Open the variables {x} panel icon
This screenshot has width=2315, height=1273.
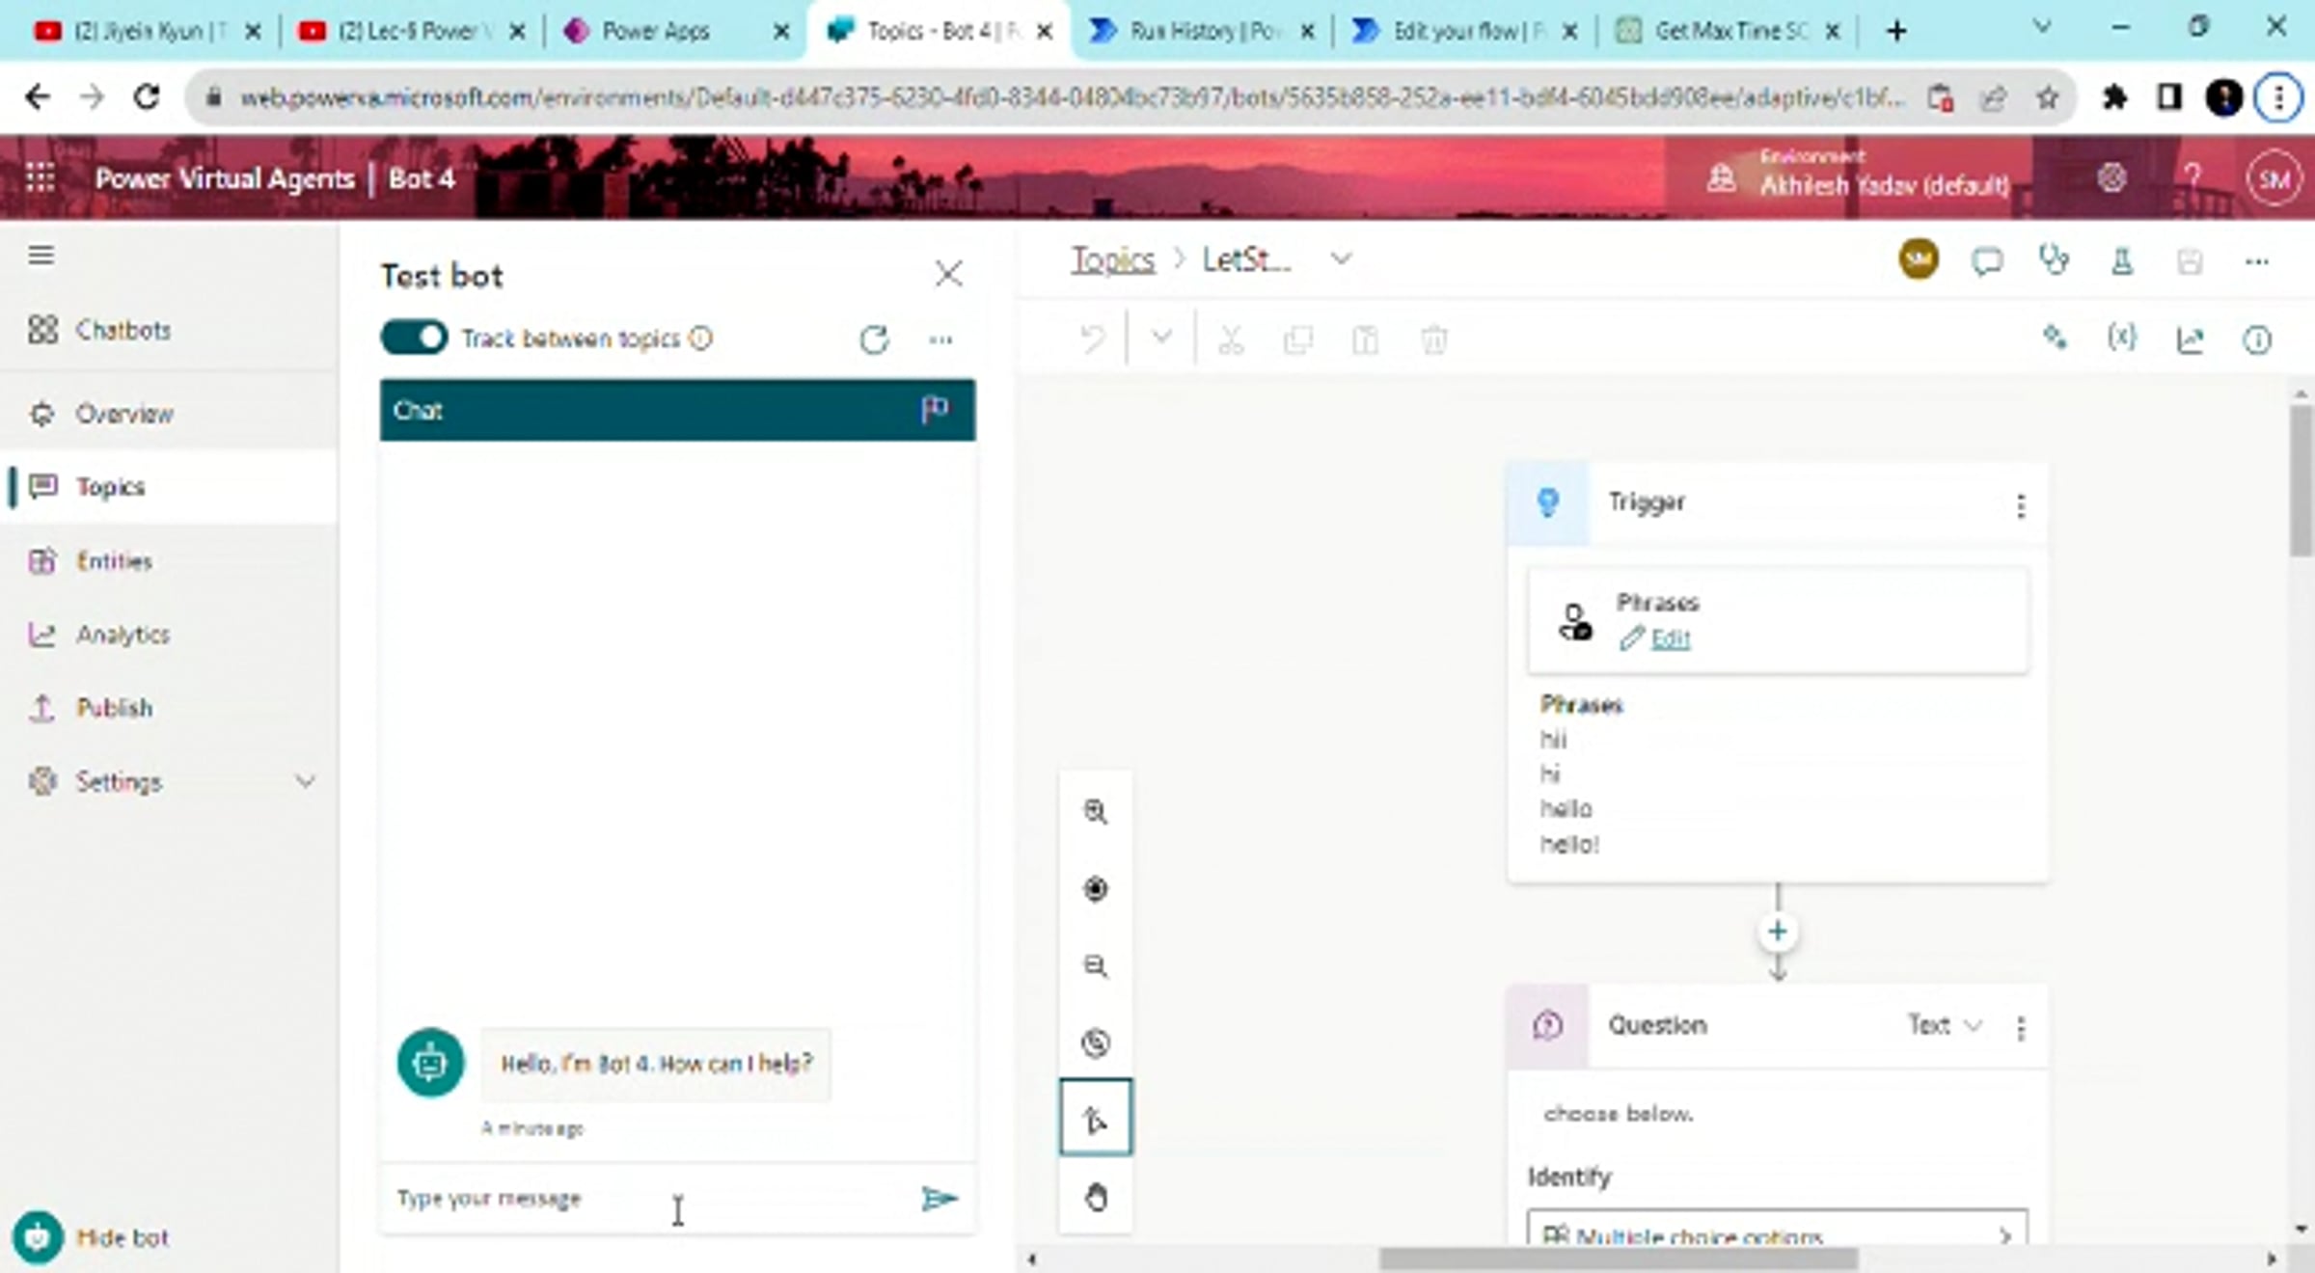2121,339
